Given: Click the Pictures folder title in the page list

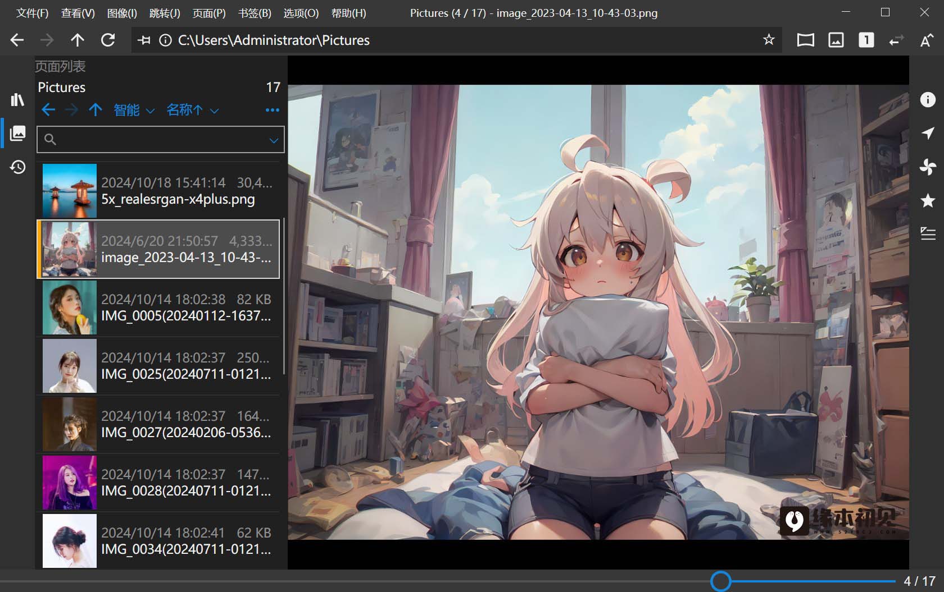Looking at the screenshot, I should 62,88.
